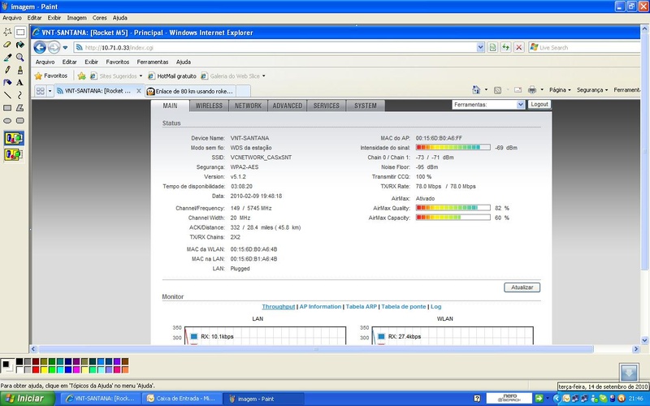The height and width of the screenshot is (406, 650).
Task: Click the Iniciar start button
Action: (28, 399)
